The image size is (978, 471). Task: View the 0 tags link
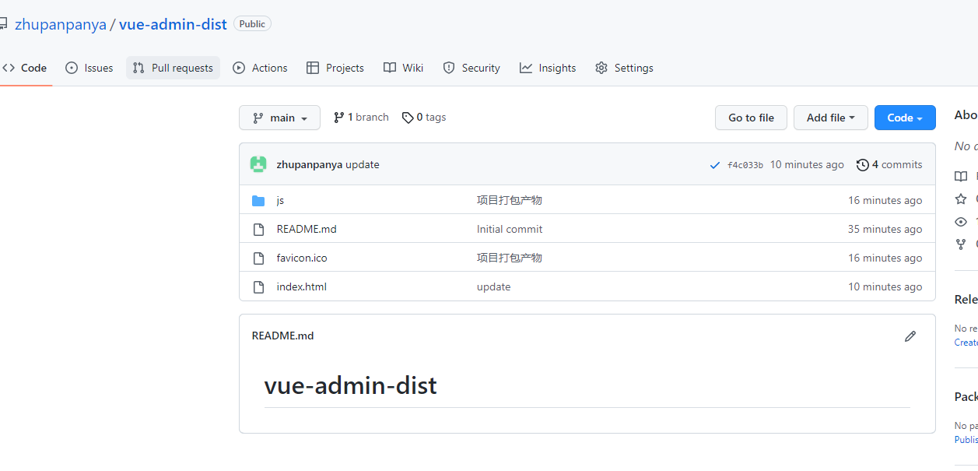point(424,118)
